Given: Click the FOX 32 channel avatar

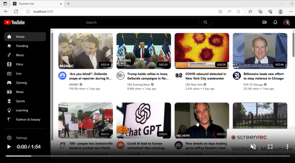Looking at the screenshot, I should (237, 76).
